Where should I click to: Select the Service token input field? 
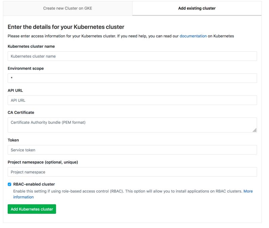coord(132,150)
